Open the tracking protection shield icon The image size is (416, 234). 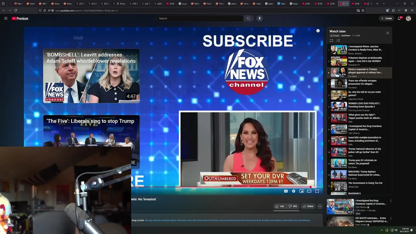pos(40,10)
